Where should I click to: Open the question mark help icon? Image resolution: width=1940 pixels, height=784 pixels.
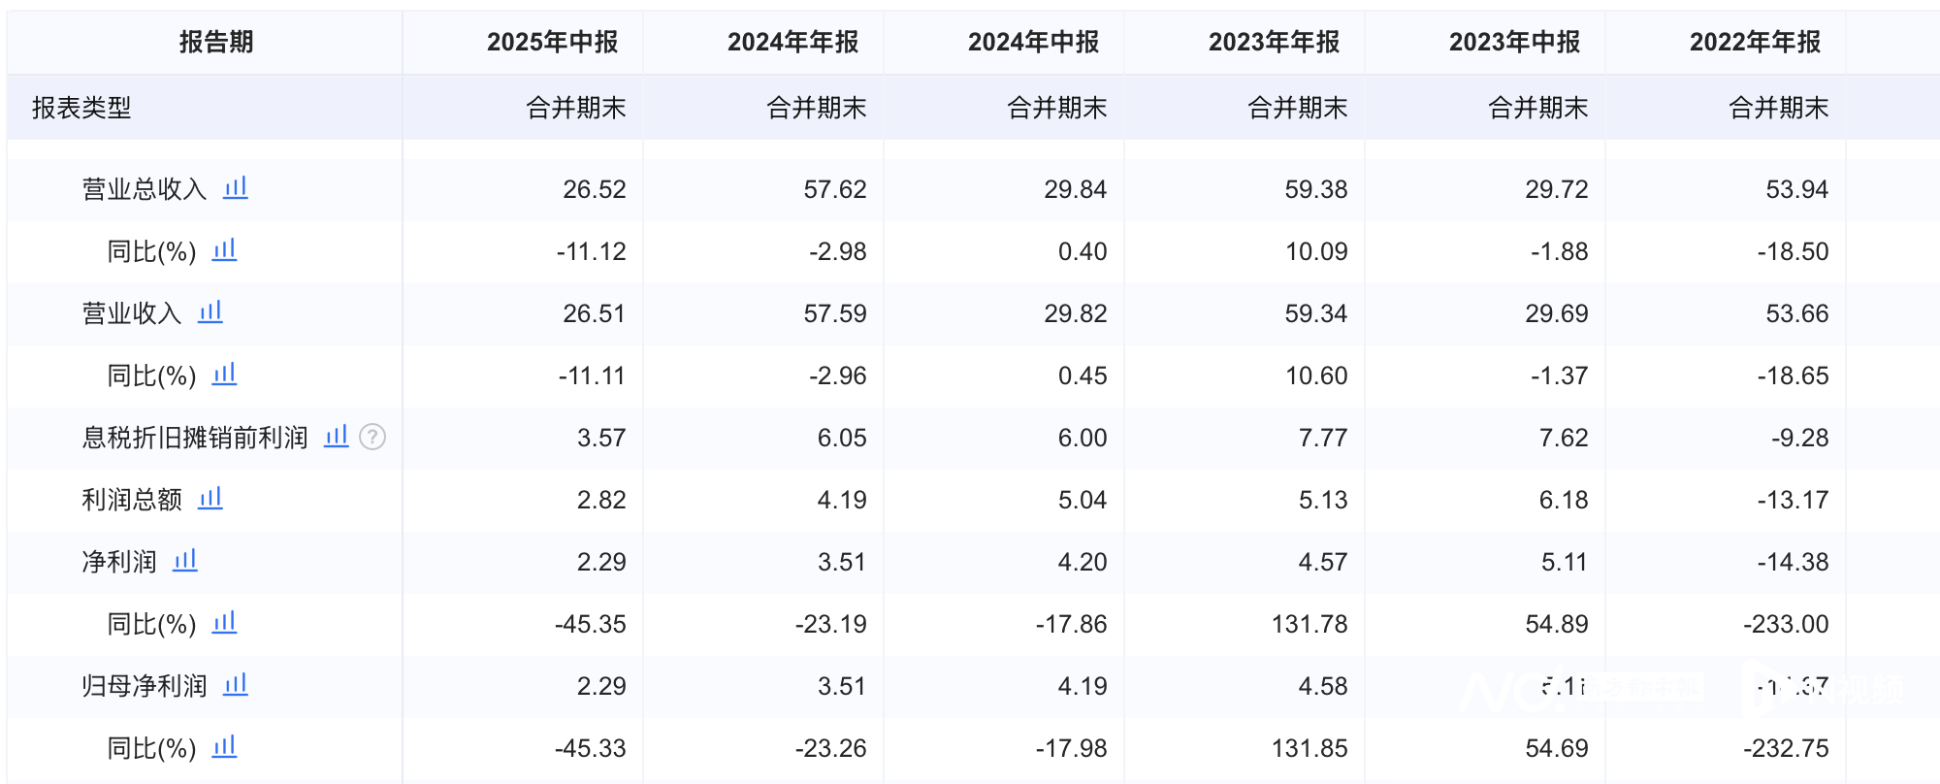pyautogui.click(x=372, y=438)
